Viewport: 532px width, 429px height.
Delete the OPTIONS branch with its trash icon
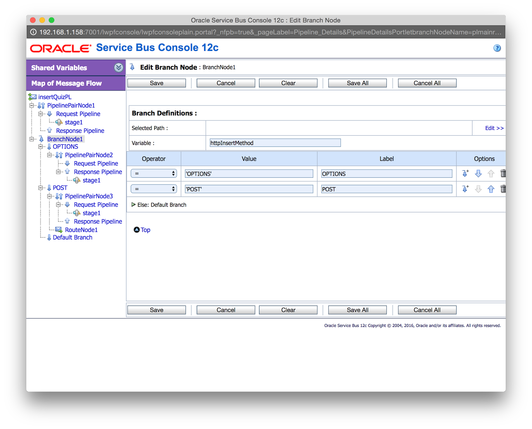pyautogui.click(x=503, y=173)
